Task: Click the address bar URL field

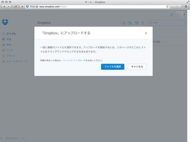Action: (x=97, y=7)
